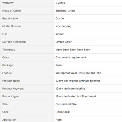Click the Application 'Hotel' value
This screenshot has width=122, height=122.
click(x=59, y=120)
